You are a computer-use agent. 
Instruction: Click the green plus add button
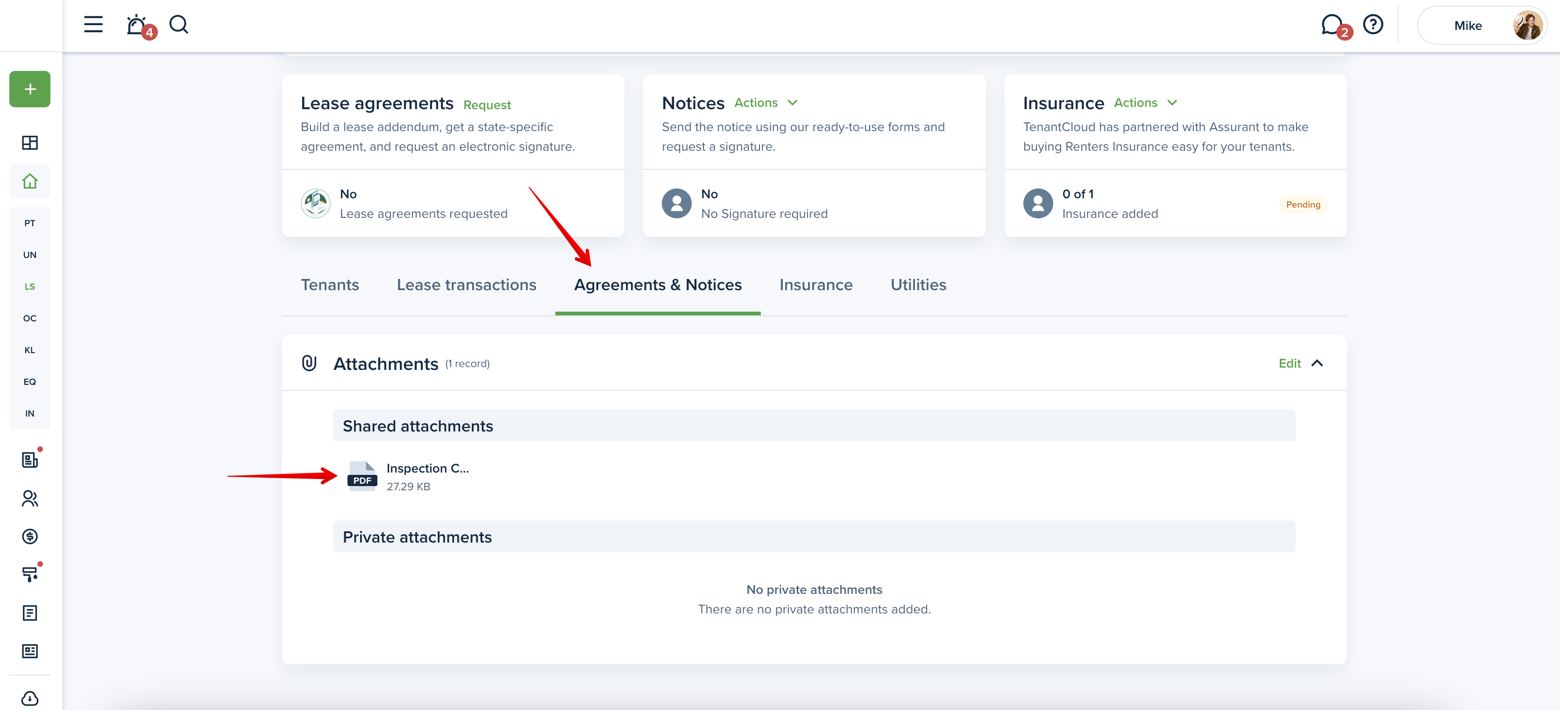click(x=30, y=90)
